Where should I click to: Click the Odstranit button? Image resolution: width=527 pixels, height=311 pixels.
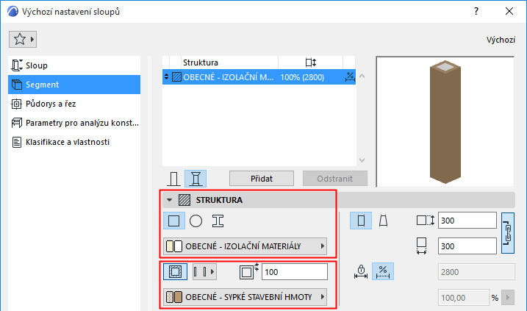[334, 179]
